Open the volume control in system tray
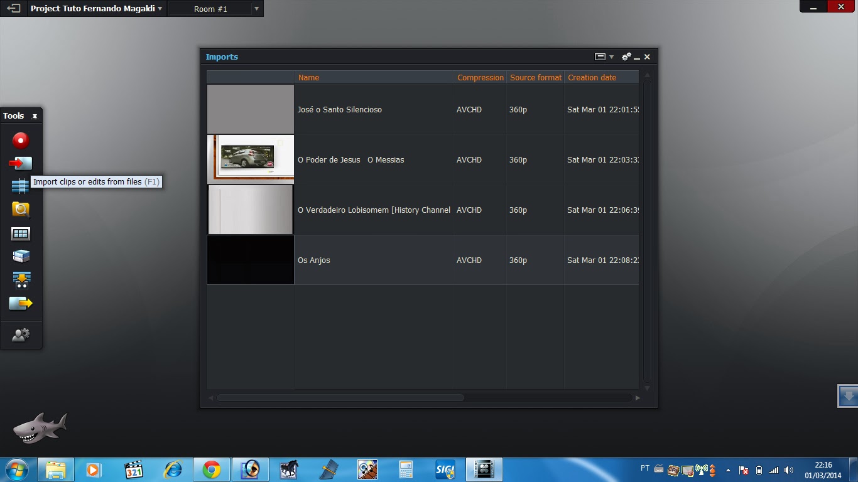Screen dimensions: 858x482 pyautogui.click(x=789, y=470)
